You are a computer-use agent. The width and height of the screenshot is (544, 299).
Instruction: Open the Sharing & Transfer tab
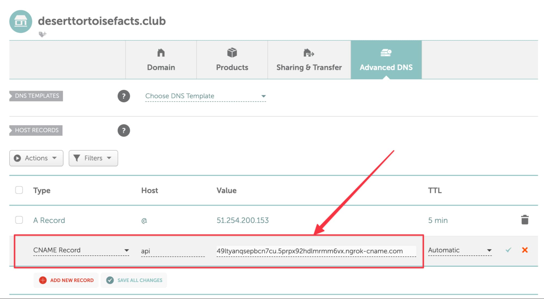(x=309, y=60)
